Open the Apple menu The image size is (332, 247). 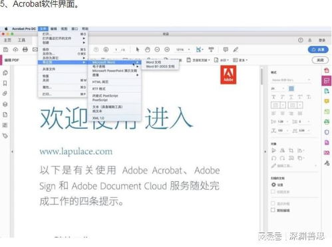click(x=6, y=29)
